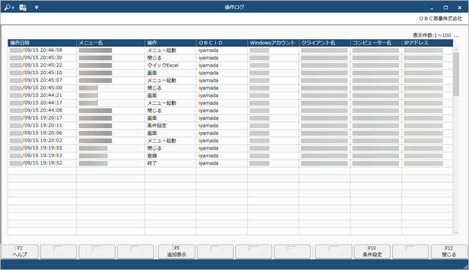The image size is (469, 270).
Task: Click the ellipsis next to 表示件数
Action: (x=456, y=36)
